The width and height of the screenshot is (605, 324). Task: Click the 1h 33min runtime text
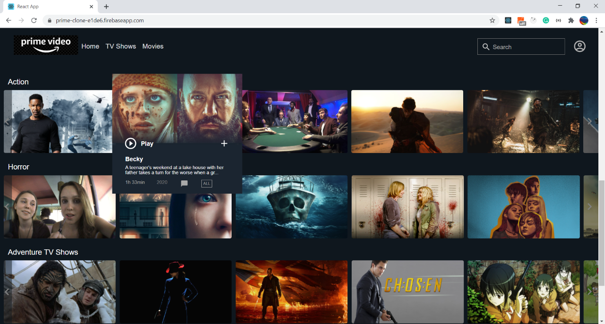135,182
